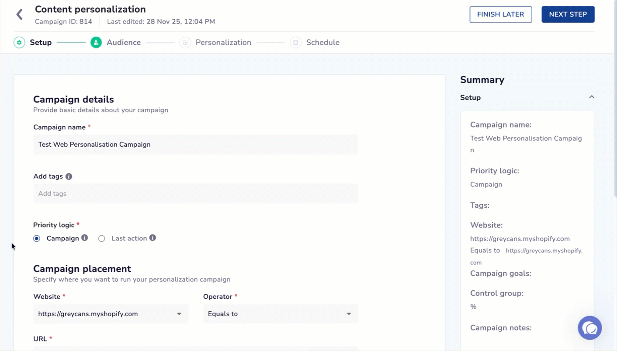Go to the Personalization step label
Screen dimensions: 617x351
coord(223,42)
